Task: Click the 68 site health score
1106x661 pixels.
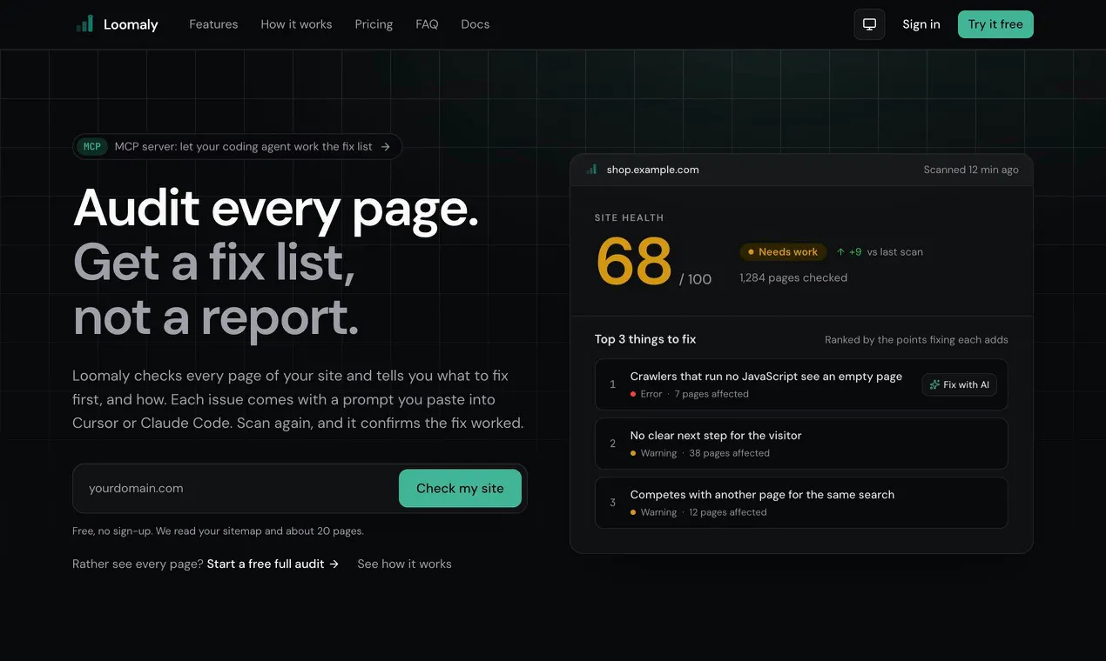Action: pos(634,261)
